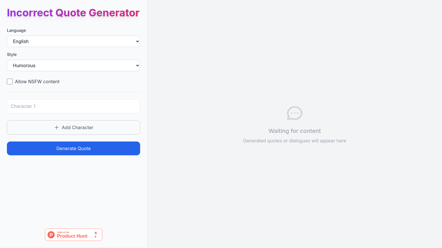Click the speech bubble placeholder icon
Screen dimensions: 442x248
tap(294, 113)
